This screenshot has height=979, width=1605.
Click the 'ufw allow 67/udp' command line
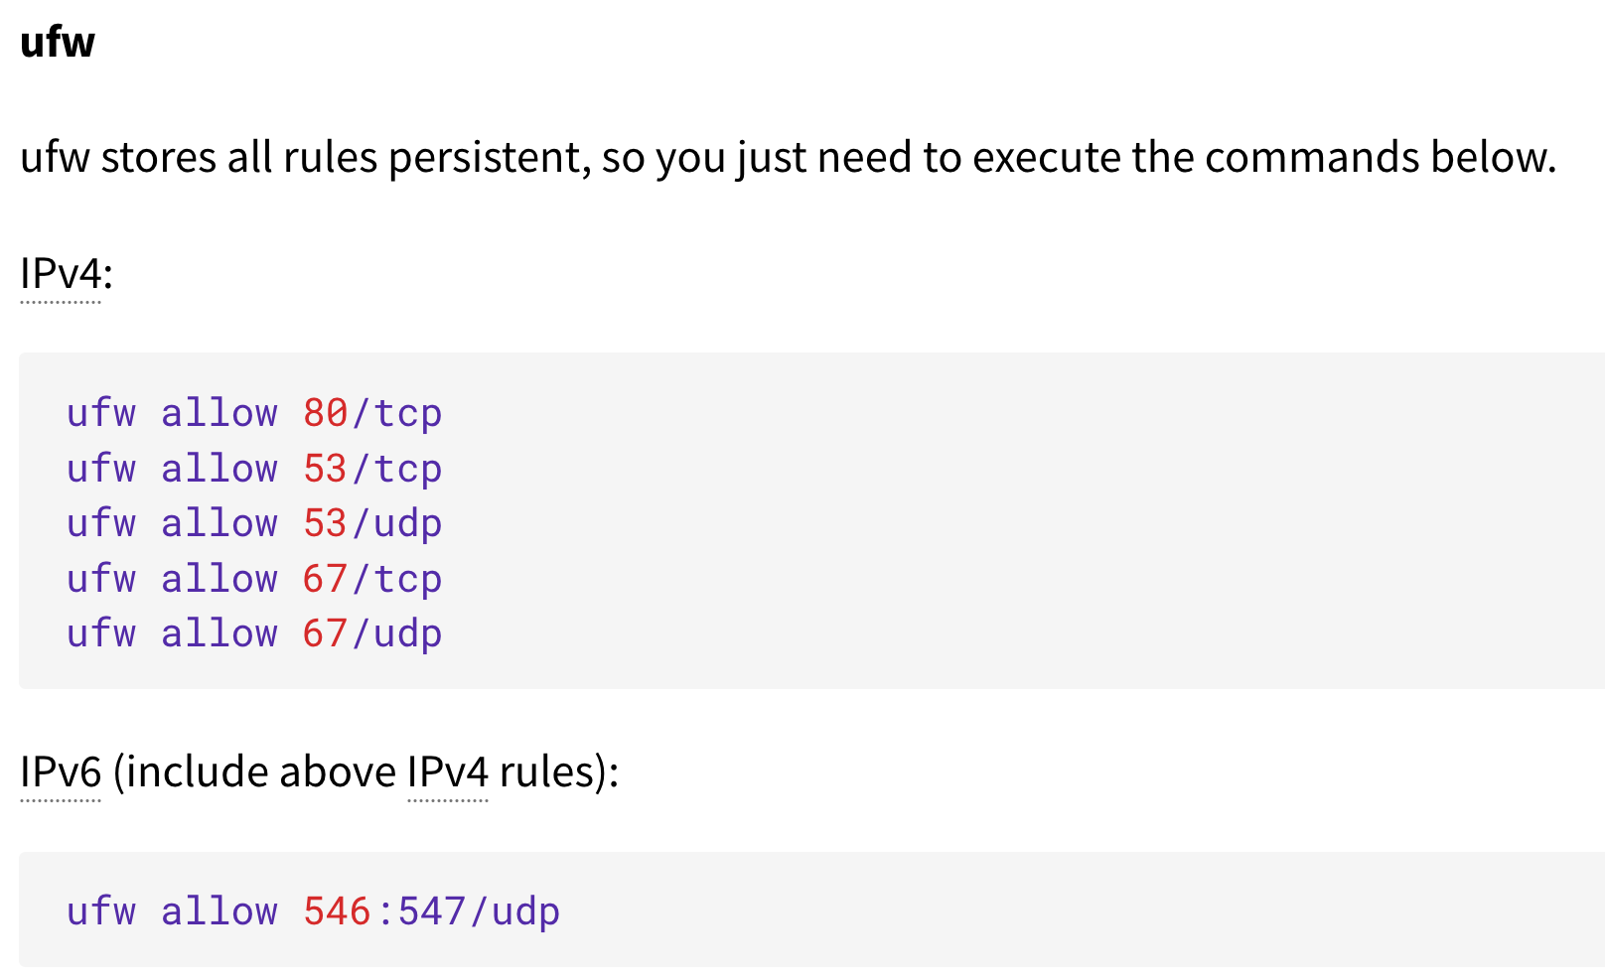click(x=254, y=633)
